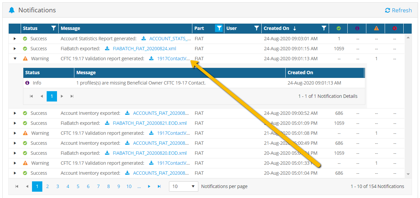Sort by the purple info count column
Image resolution: width=420 pixels, height=198 pixels.
[357, 28]
